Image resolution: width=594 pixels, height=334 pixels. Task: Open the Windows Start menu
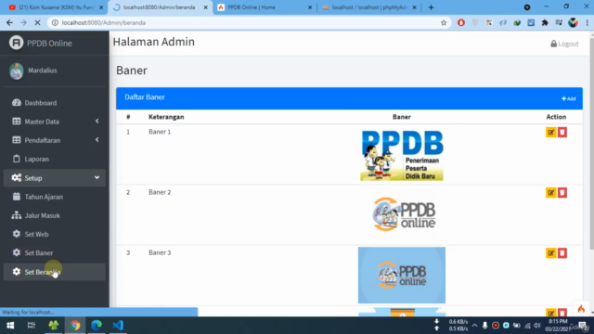(x=10, y=326)
